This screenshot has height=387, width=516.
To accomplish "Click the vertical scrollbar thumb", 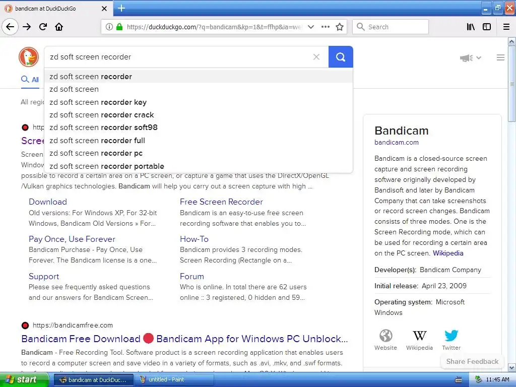I will click(x=512, y=84).
